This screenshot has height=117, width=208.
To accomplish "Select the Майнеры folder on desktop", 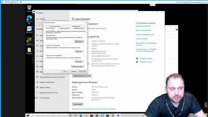I will pos(29,51).
